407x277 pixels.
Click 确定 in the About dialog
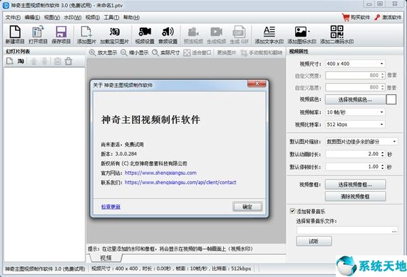tap(248, 207)
